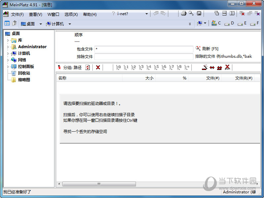Click the red horizontal double-arrow icon
Viewport: 264px width, 198px height.
click(212, 68)
